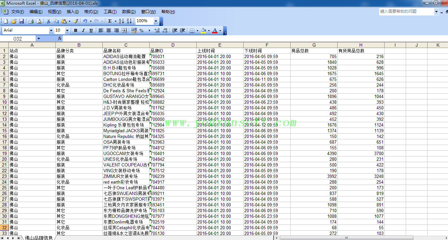The height and width of the screenshot is (240, 448).
Task: Expand the AutoSum functions arrow
Action: pos(115,21)
